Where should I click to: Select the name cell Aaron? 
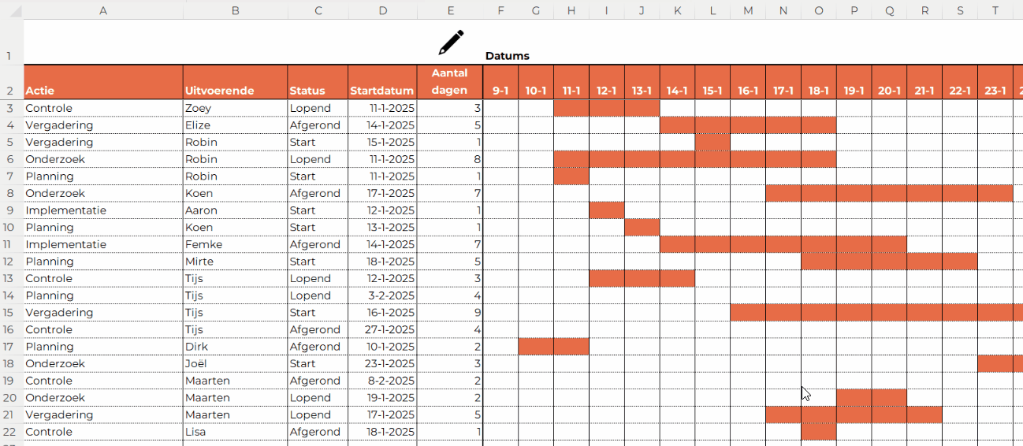coord(235,210)
